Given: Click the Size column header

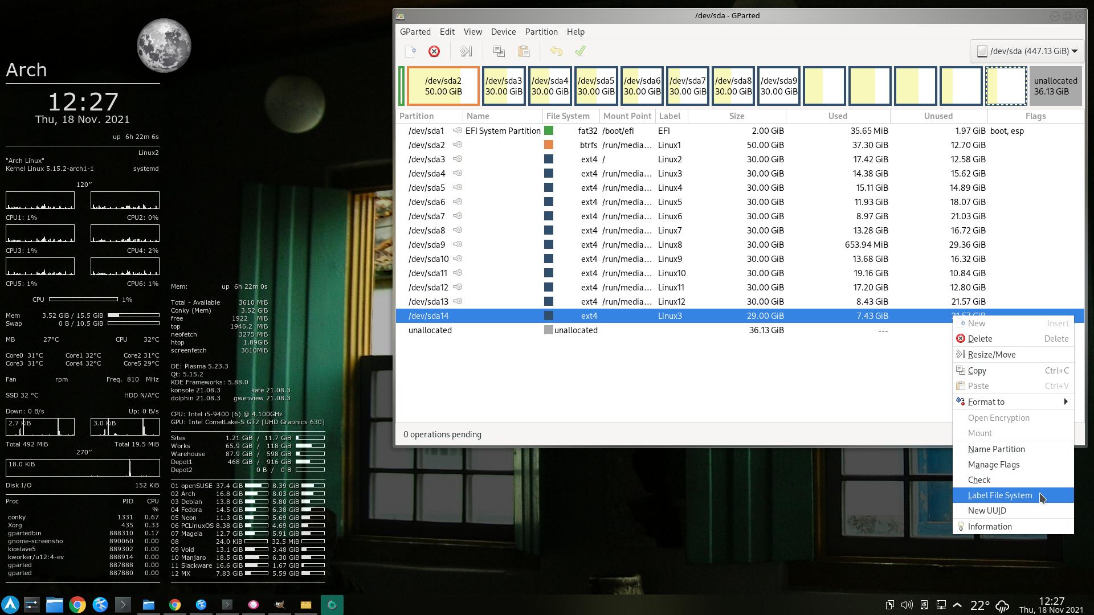Looking at the screenshot, I should 736,116.
